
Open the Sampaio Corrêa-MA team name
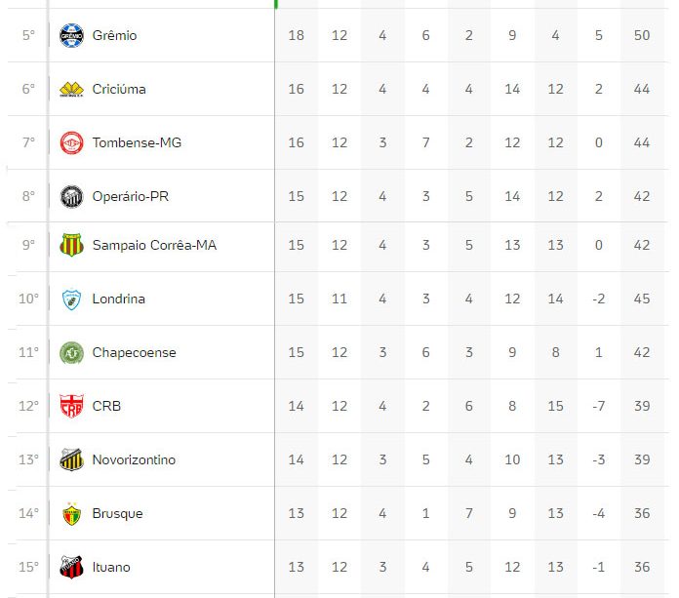[x=154, y=245]
